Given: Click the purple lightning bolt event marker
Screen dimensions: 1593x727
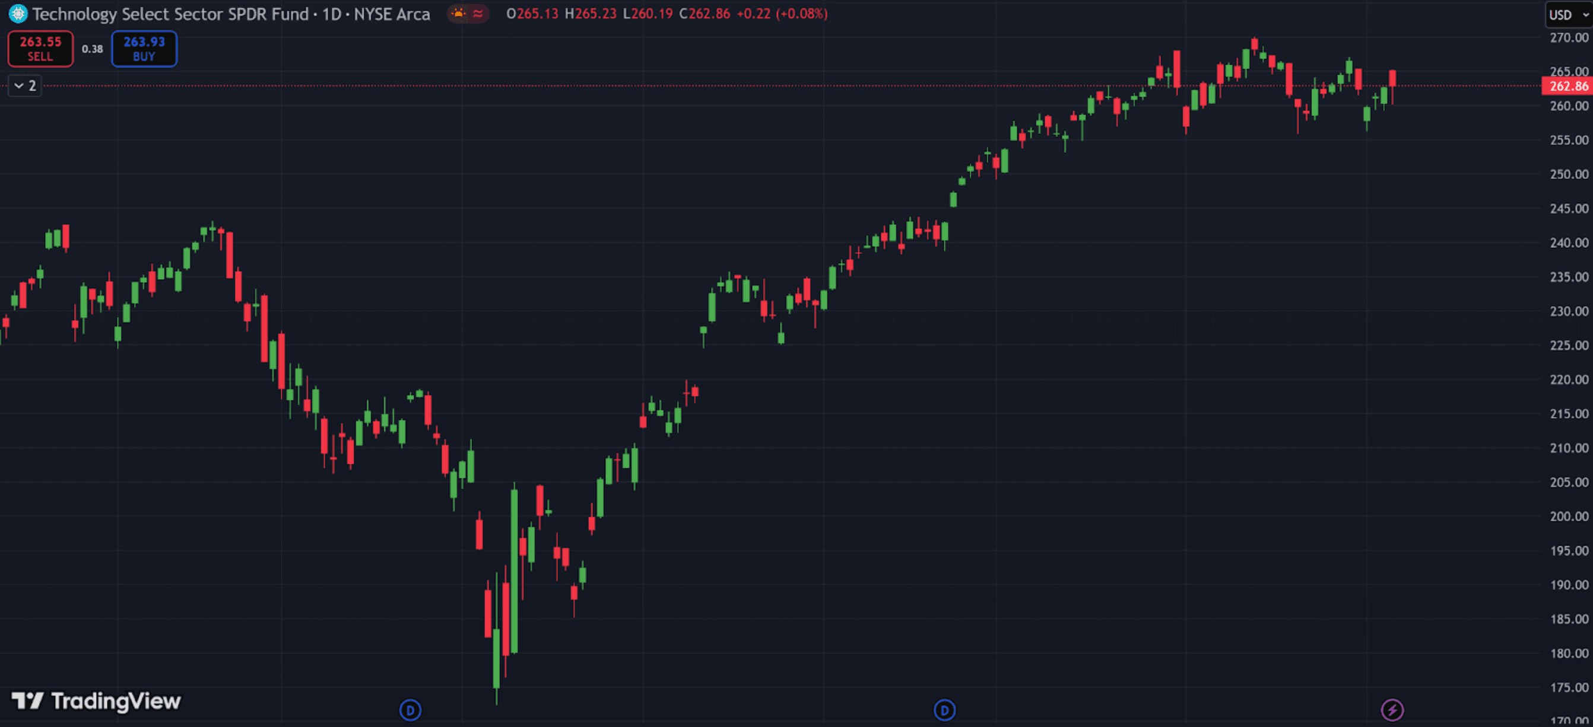Looking at the screenshot, I should (1391, 710).
